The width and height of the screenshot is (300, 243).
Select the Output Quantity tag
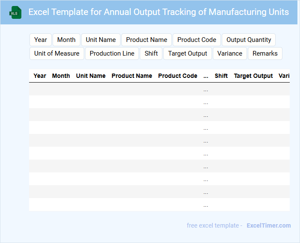point(249,40)
